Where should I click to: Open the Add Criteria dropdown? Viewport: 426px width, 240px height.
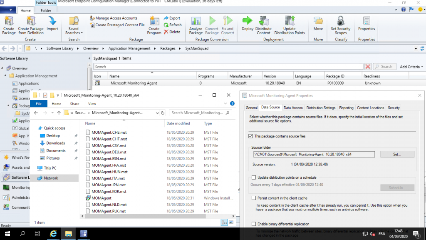click(x=411, y=67)
